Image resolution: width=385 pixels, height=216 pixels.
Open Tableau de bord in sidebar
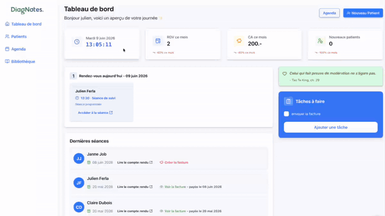(x=23, y=24)
